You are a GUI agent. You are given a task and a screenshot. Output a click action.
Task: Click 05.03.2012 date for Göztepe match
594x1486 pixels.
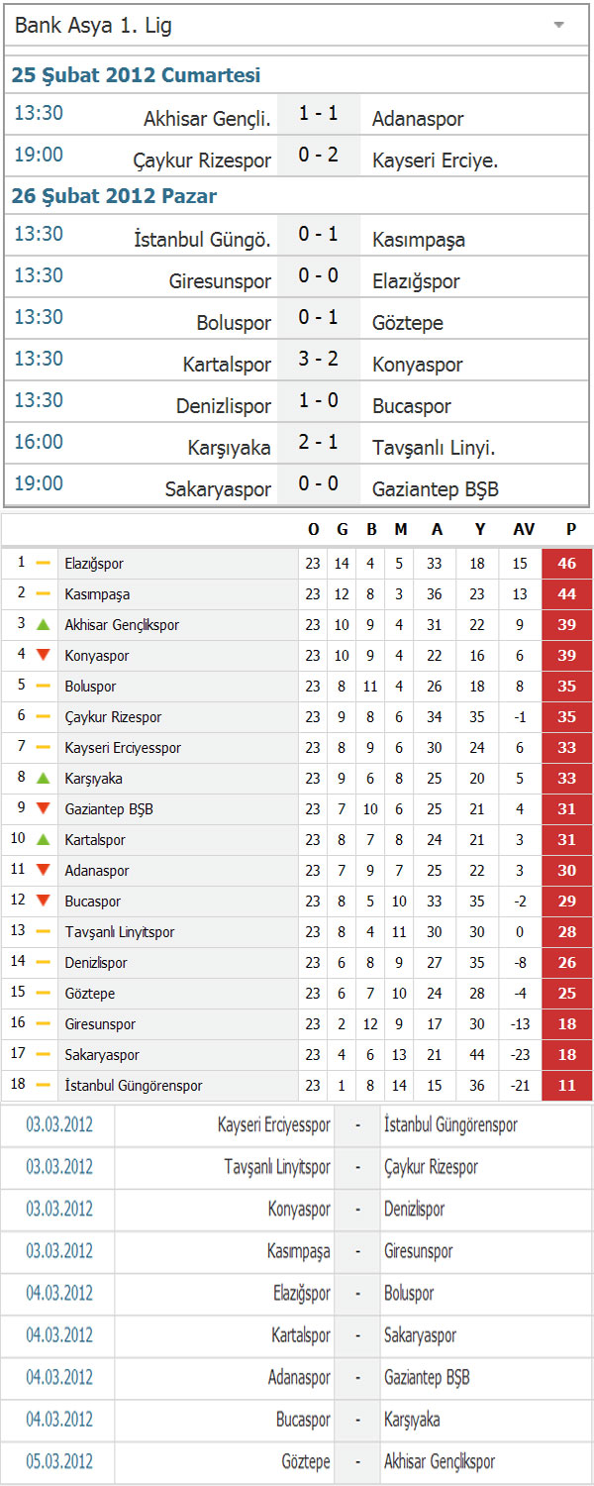click(59, 1462)
